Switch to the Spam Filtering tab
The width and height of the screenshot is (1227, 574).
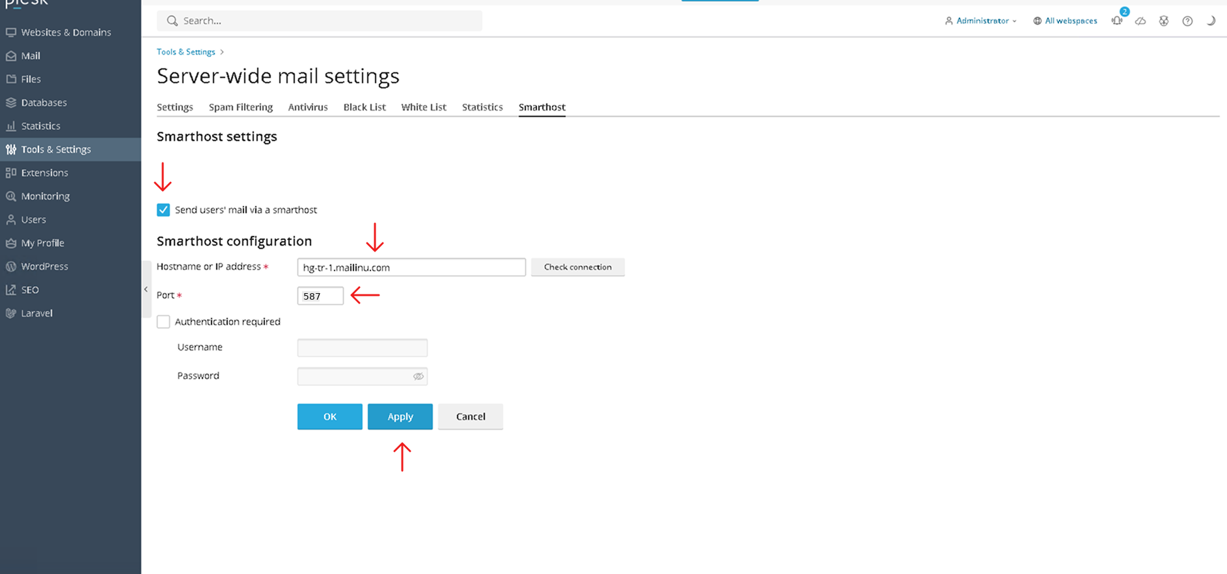tap(241, 107)
